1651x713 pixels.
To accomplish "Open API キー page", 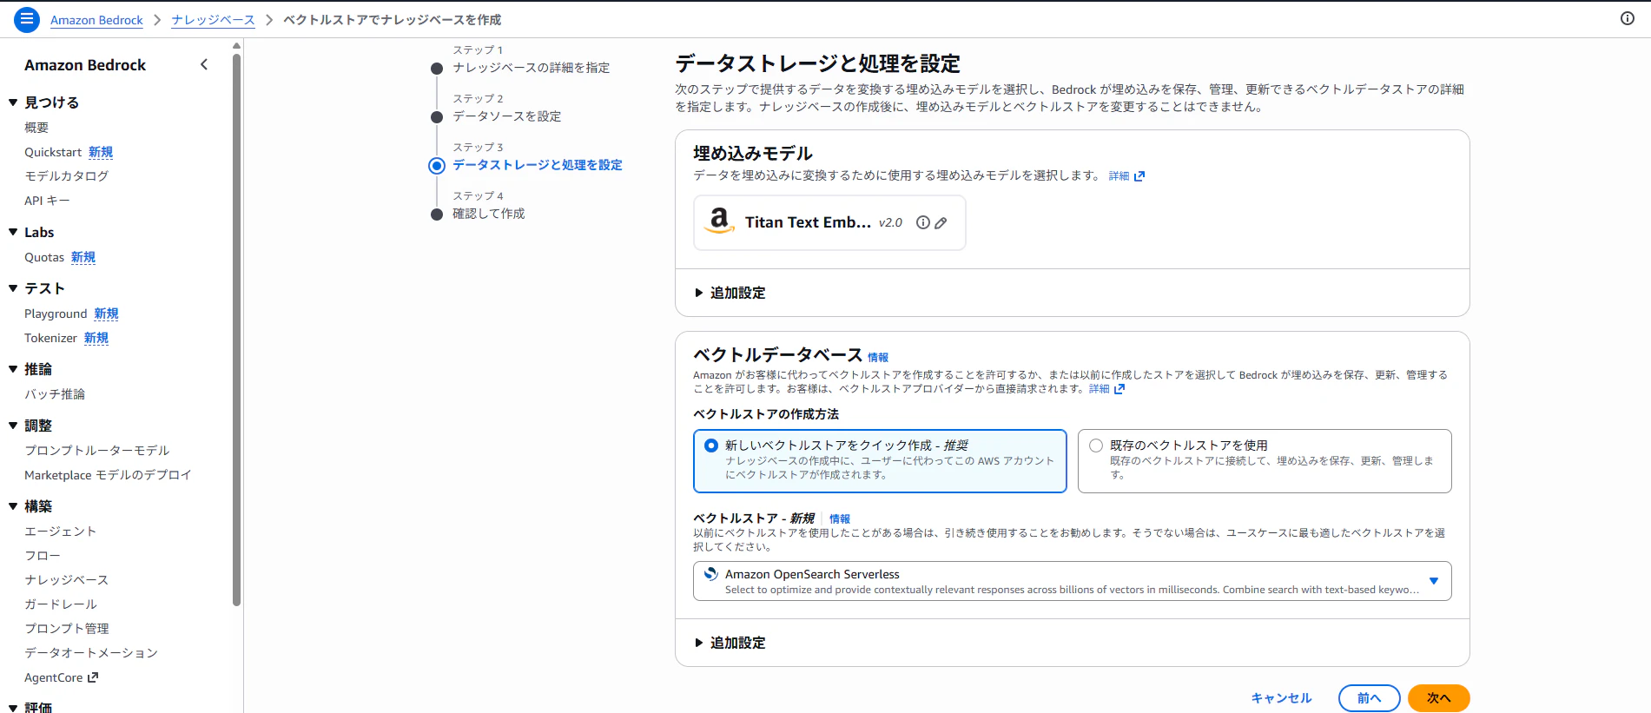I will (x=47, y=201).
